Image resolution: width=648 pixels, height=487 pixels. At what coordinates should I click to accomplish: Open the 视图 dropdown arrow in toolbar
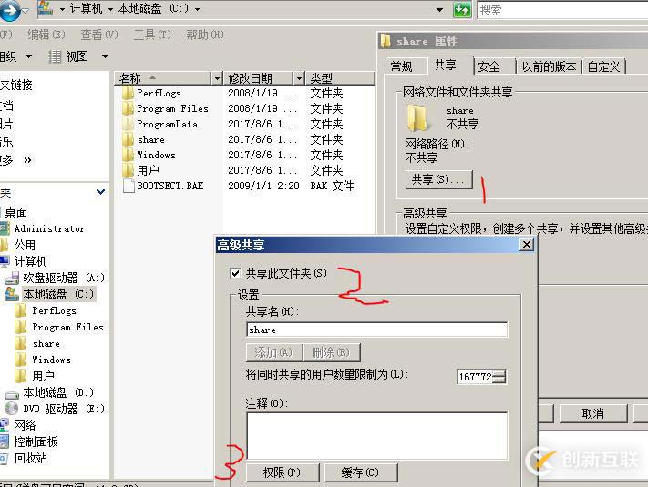click(105, 56)
